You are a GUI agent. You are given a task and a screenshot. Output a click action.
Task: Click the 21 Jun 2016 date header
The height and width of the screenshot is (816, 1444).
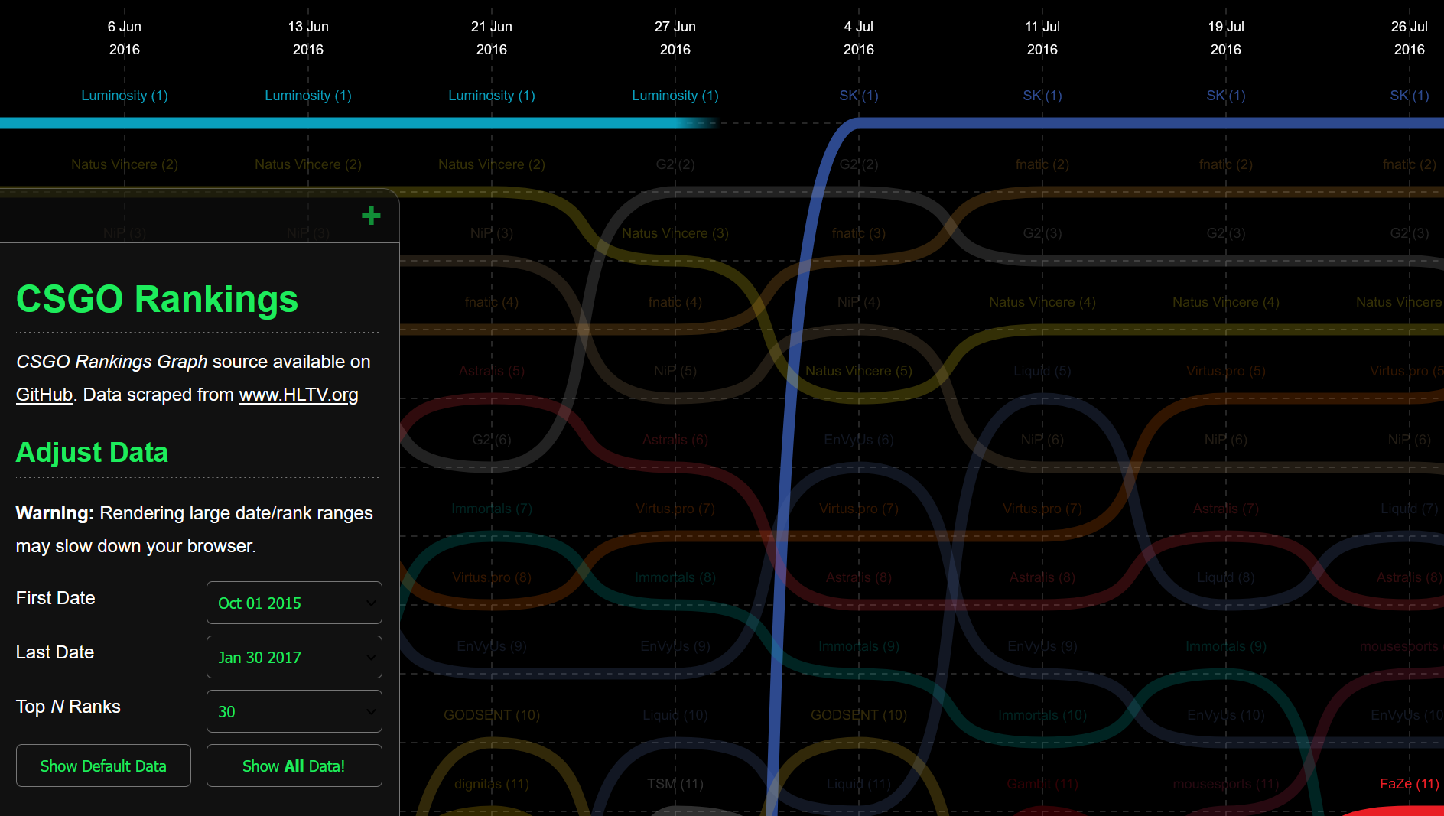(492, 38)
